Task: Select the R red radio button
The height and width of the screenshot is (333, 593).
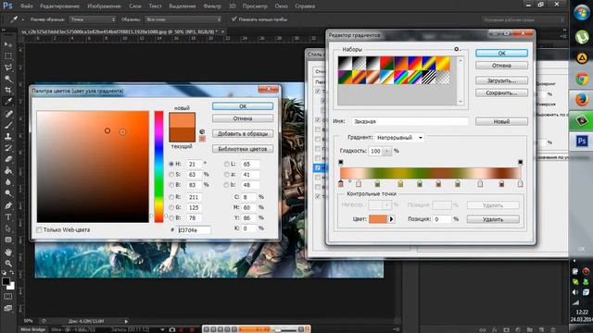Action: pos(171,197)
